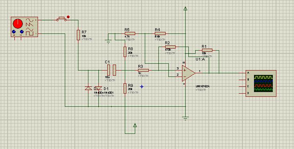
Task: Select the ground terminal below op-amp
Action: [185, 118]
